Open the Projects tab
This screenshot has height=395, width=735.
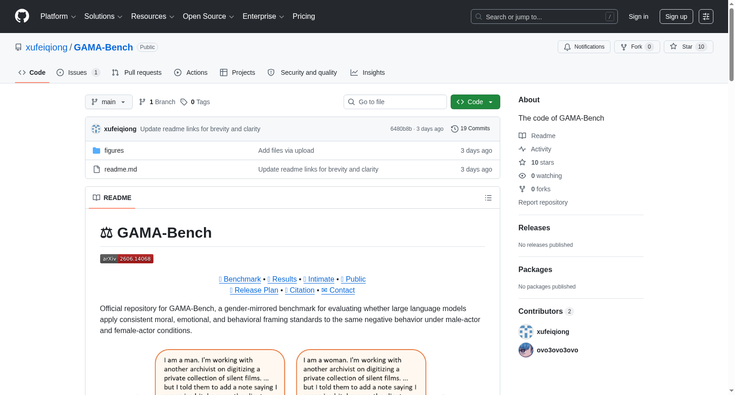[x=237, y=72]
